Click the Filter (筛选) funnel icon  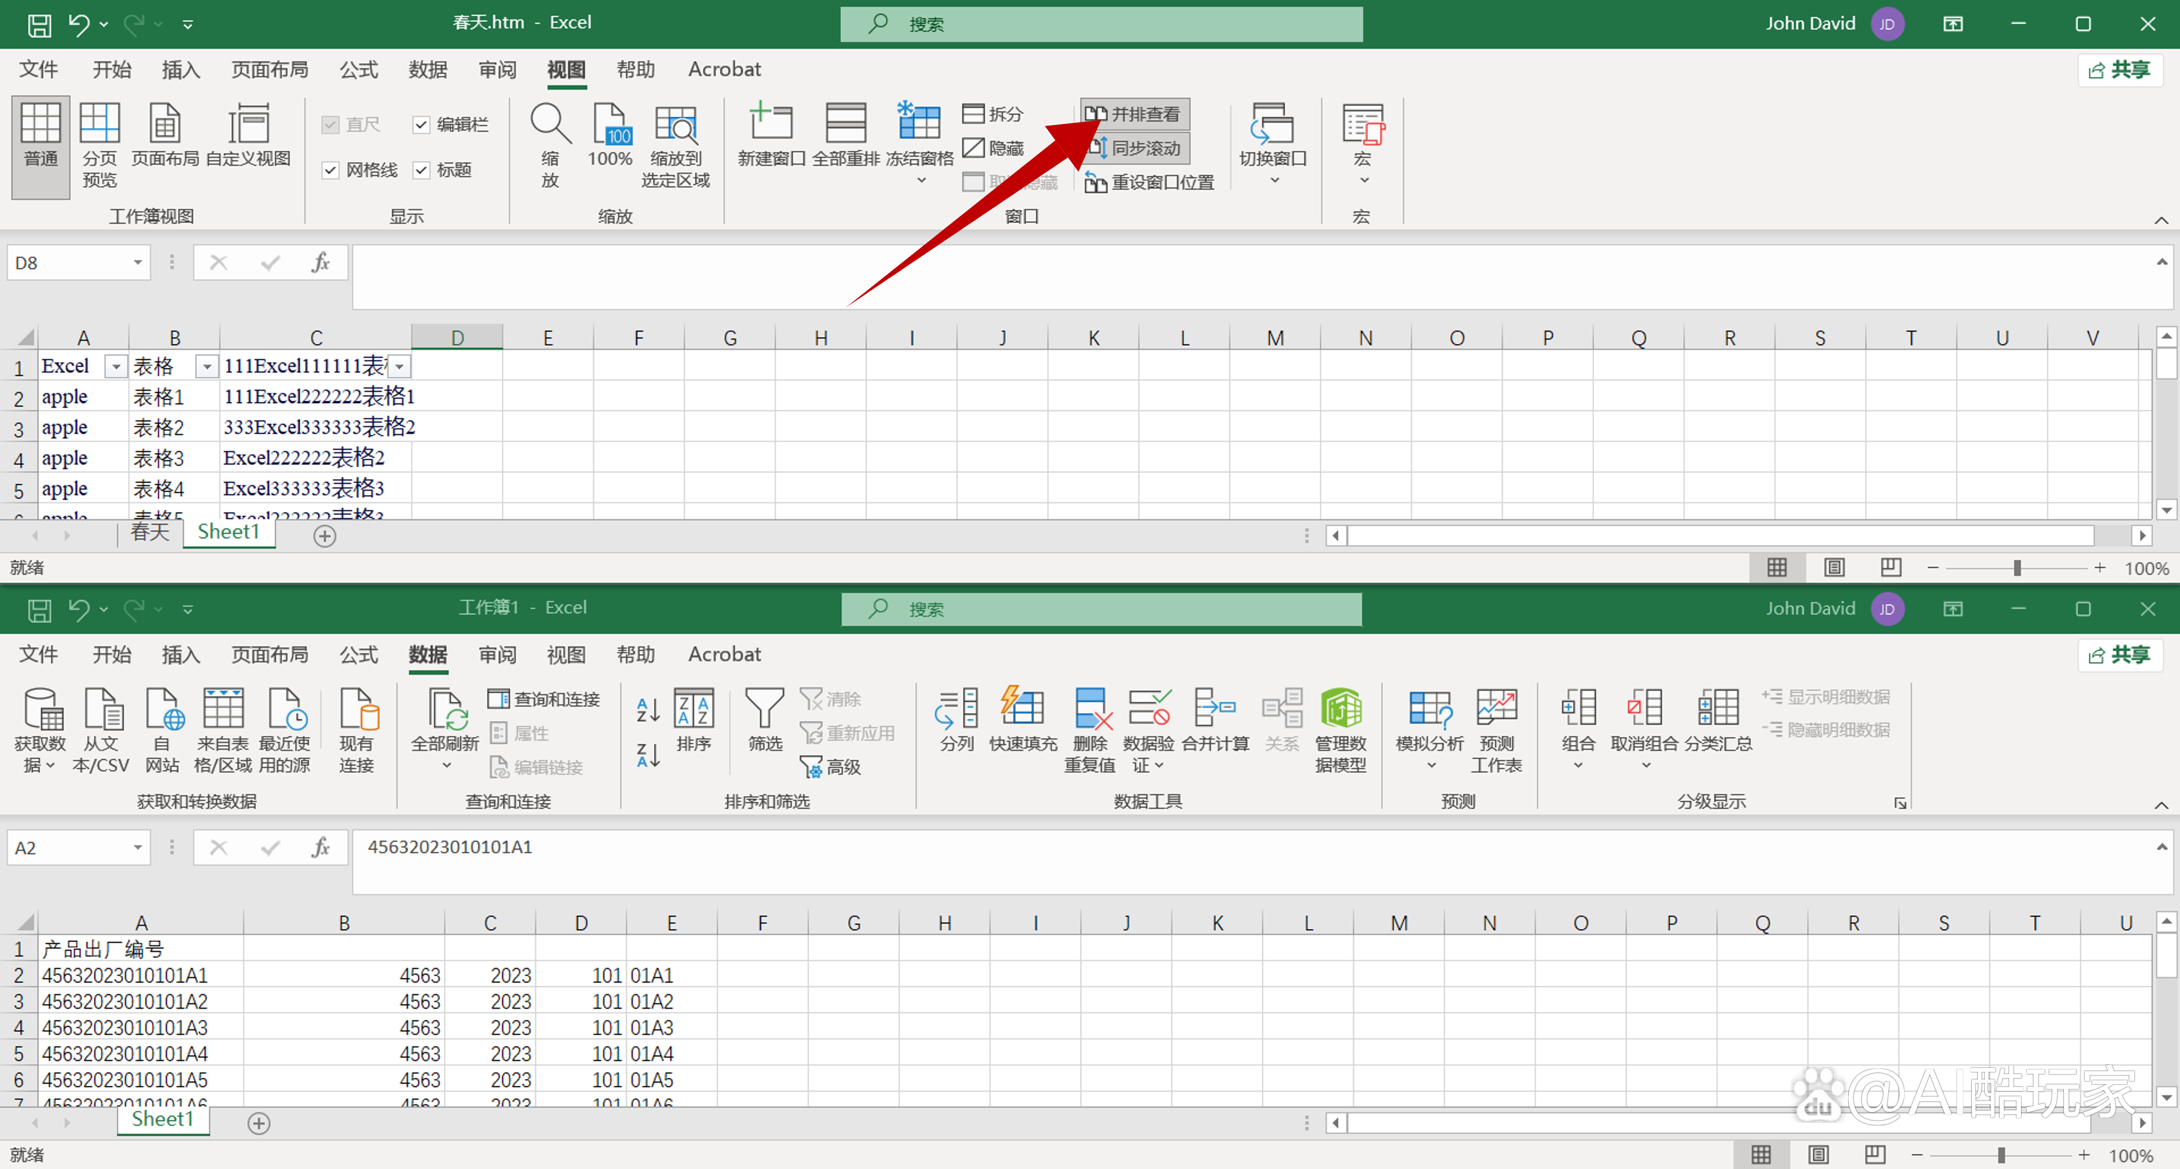point(765,721)
